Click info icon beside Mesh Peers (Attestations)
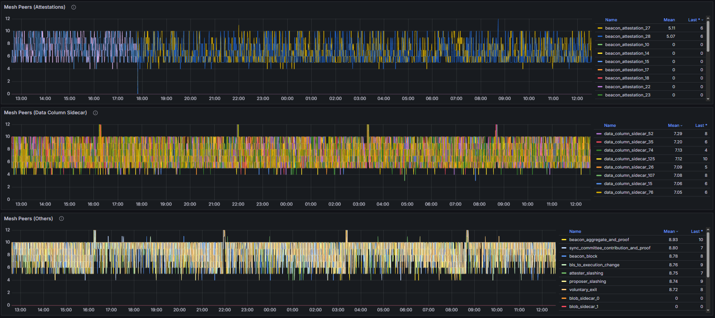 [x=73, y=7]
